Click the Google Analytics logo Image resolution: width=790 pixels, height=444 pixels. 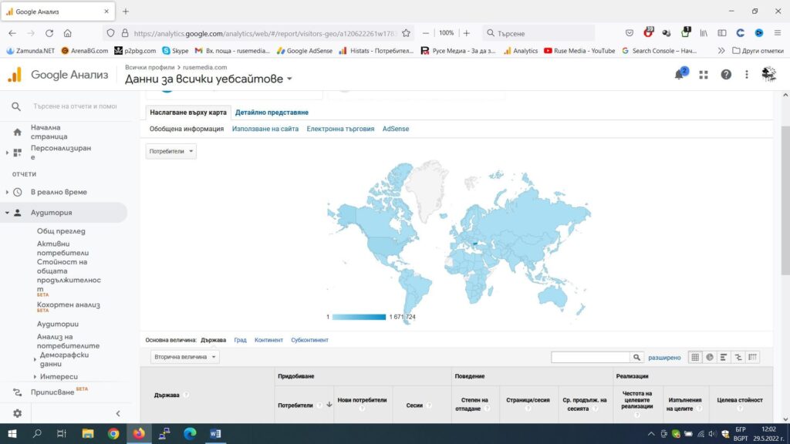[15, 75]
